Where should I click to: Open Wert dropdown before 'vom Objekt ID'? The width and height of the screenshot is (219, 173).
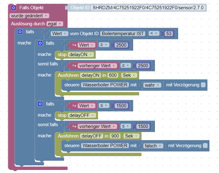tap(59, 34)
